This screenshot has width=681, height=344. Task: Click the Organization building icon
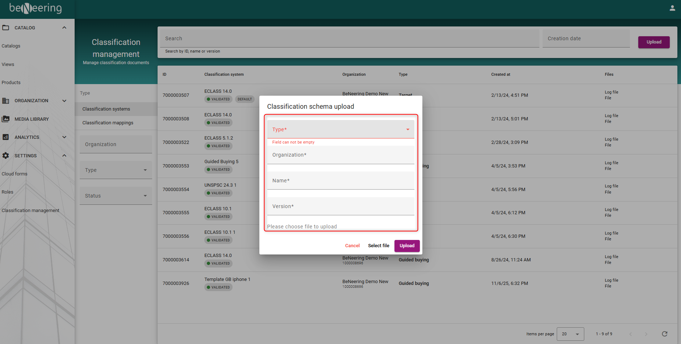[6, 101]
